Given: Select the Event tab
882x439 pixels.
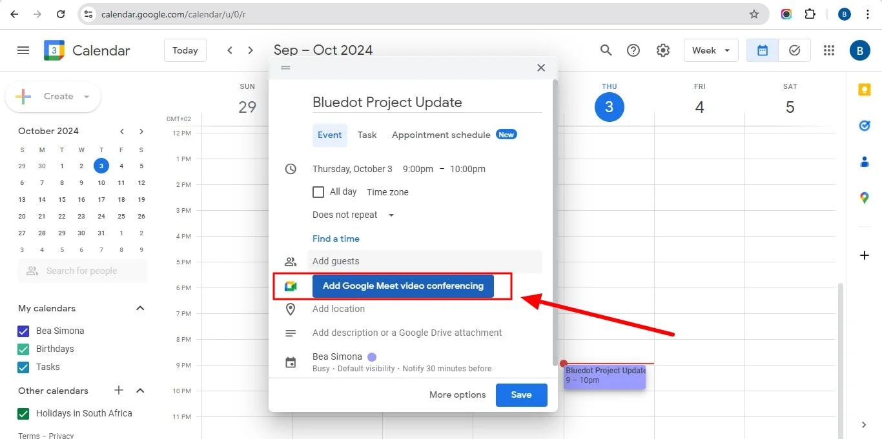Looking at the screenshot, I should (x=330, y=135).
